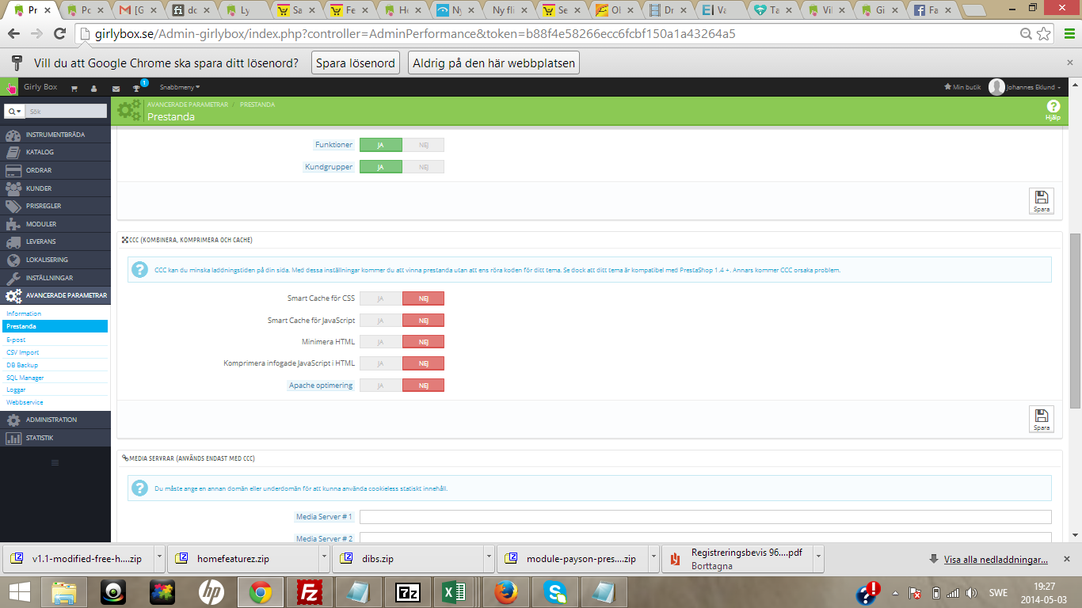The height and width of the screenshot is (608, 1082).
Task: Set Smart Cache för CSS to JA
Action: 381,298
